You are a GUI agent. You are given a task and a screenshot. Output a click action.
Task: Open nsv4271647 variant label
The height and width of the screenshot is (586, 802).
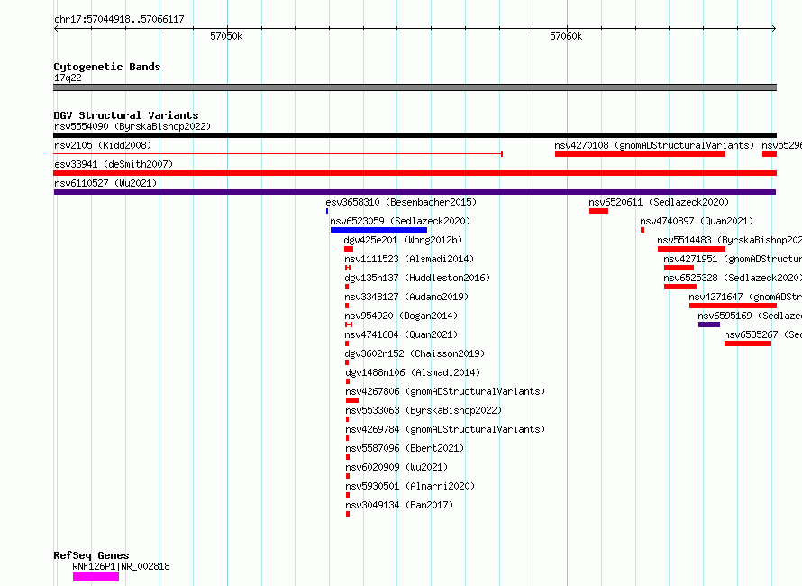tap(745, 297)
